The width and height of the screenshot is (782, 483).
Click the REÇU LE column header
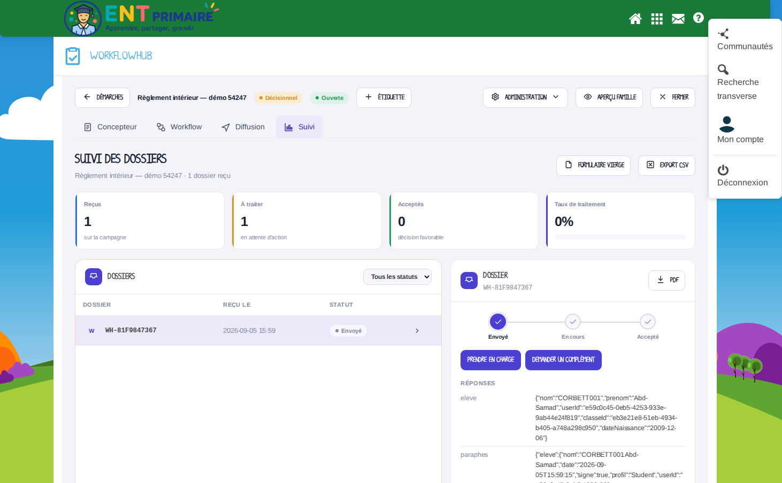(237, 305)
